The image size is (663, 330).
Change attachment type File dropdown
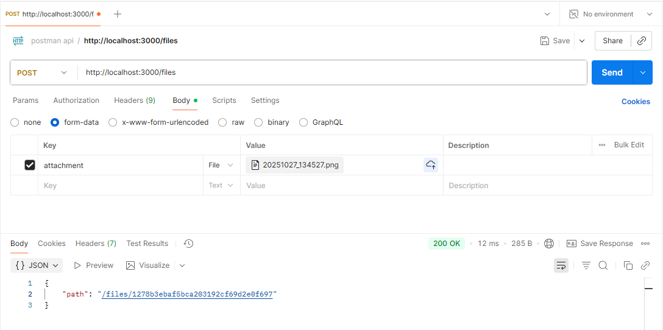click(x=222, y=165)
